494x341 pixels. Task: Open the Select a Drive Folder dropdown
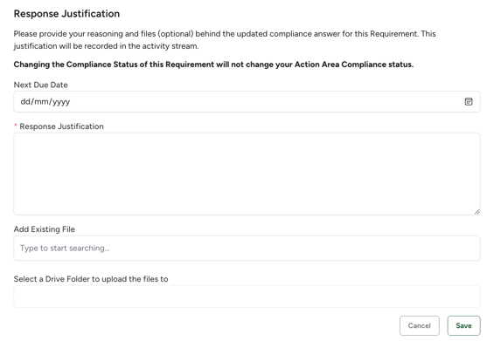(247, 297)
